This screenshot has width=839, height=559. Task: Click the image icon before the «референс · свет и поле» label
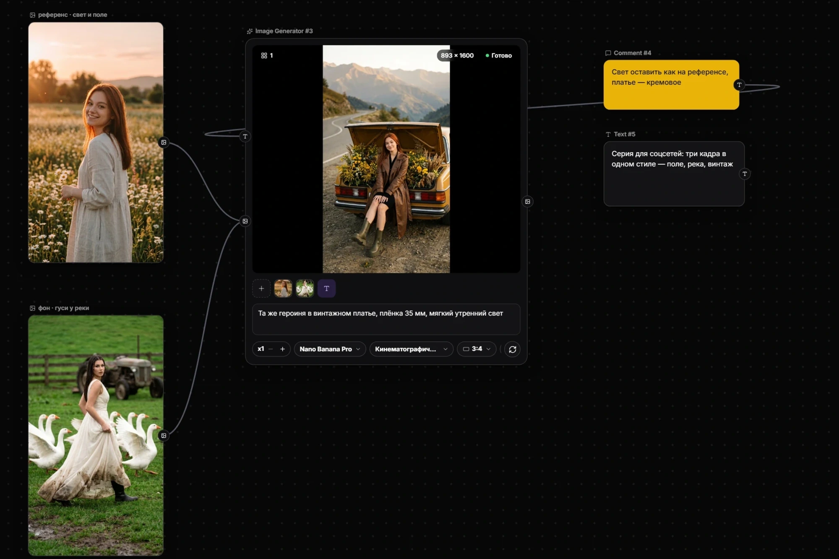(x=32, y=15)
